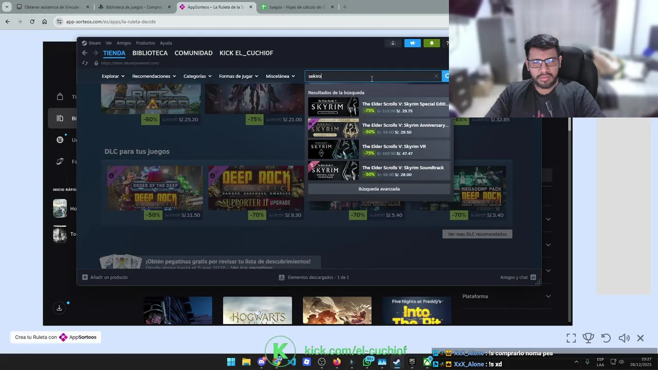Viewport: 658px width, 370px height.
Task: Open Firefox from taskbar
Action: click(x=337, y=362)
